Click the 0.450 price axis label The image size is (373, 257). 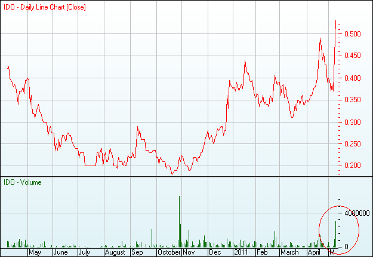(x=353, y=56)
